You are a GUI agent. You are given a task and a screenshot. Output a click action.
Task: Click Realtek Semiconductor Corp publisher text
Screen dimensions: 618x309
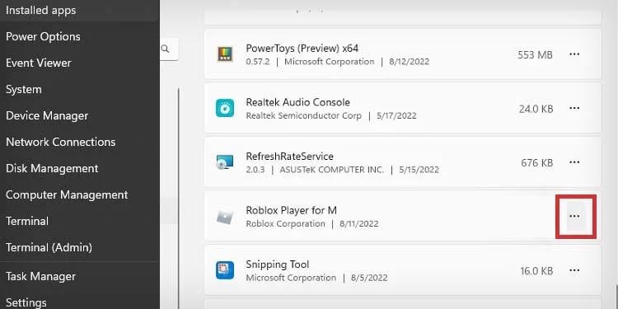click(303, 116)
